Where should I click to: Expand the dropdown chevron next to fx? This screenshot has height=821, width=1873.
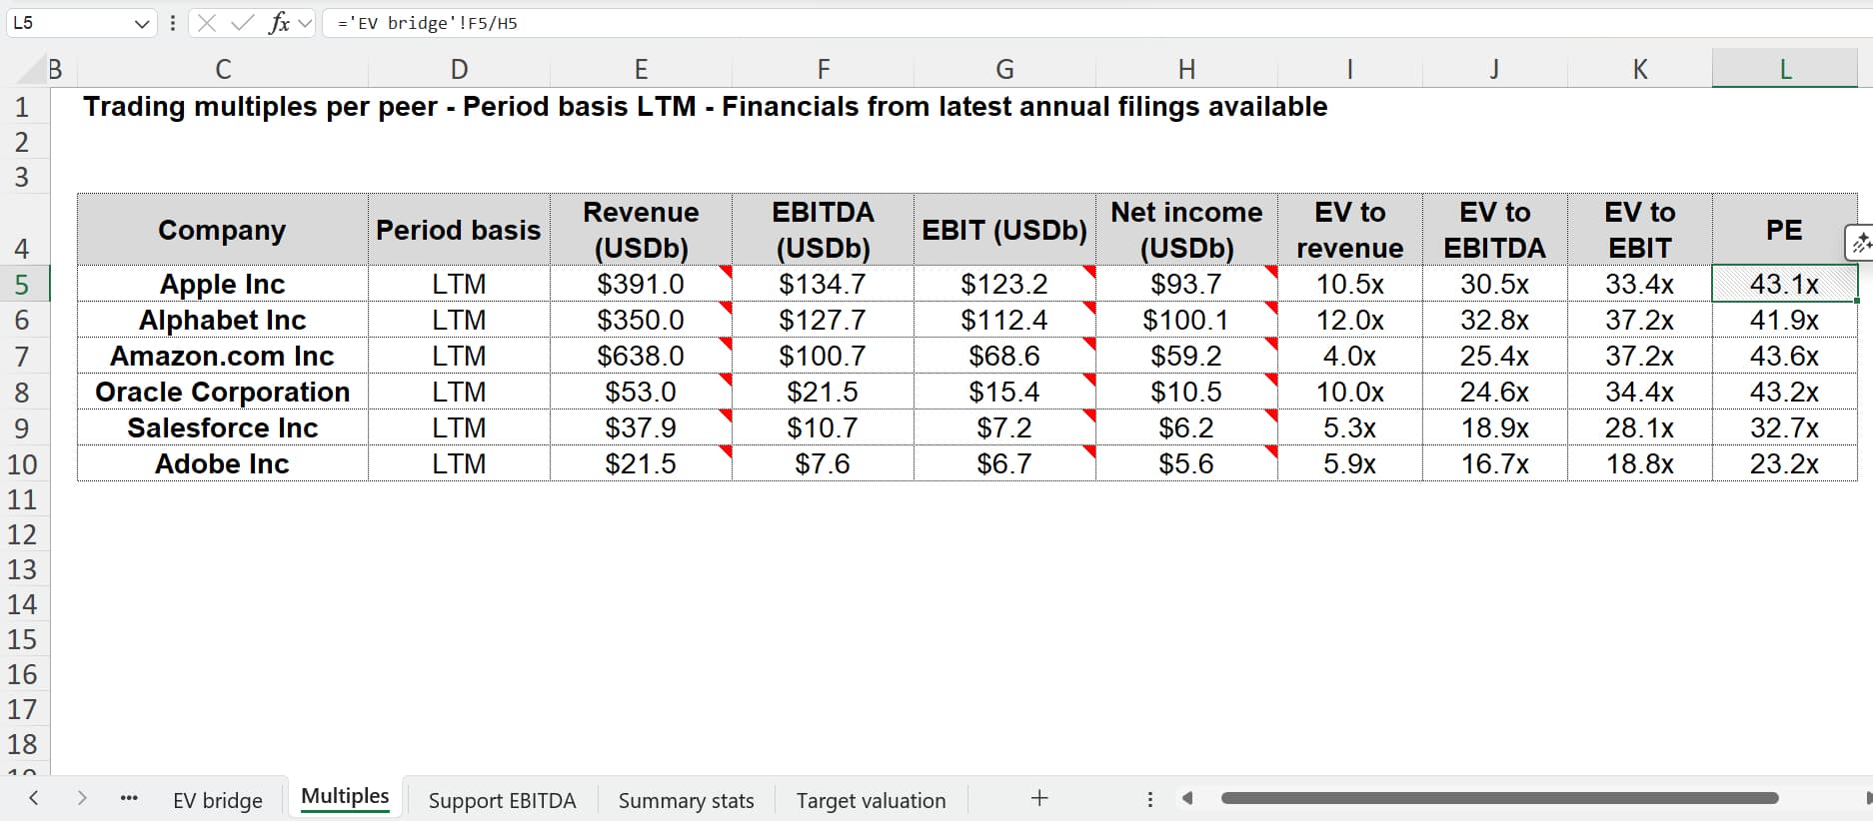pos(305,23)
